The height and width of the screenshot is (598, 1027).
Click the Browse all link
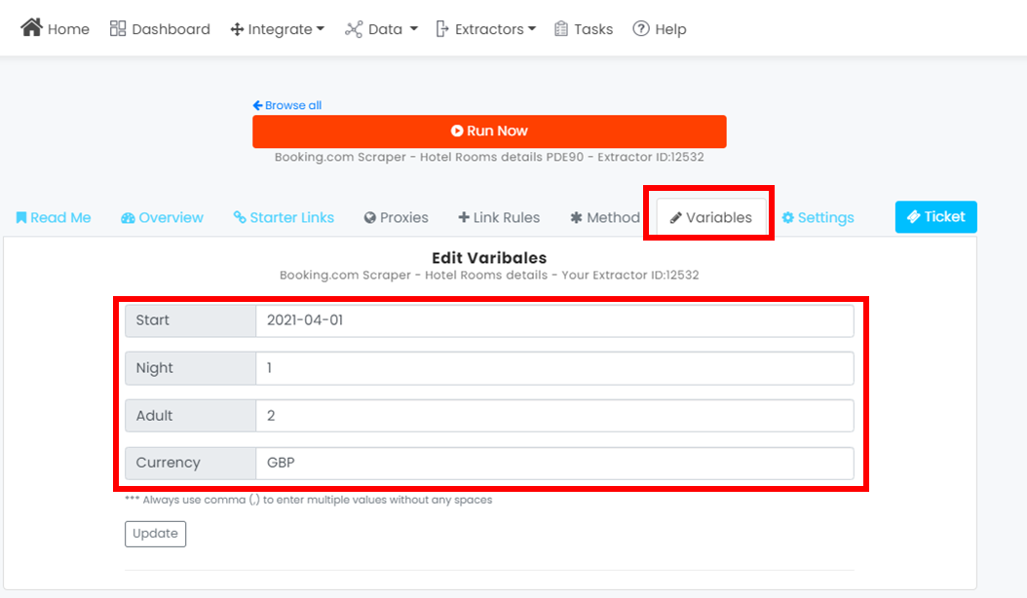pyautogui.click(x=286, y=105)
